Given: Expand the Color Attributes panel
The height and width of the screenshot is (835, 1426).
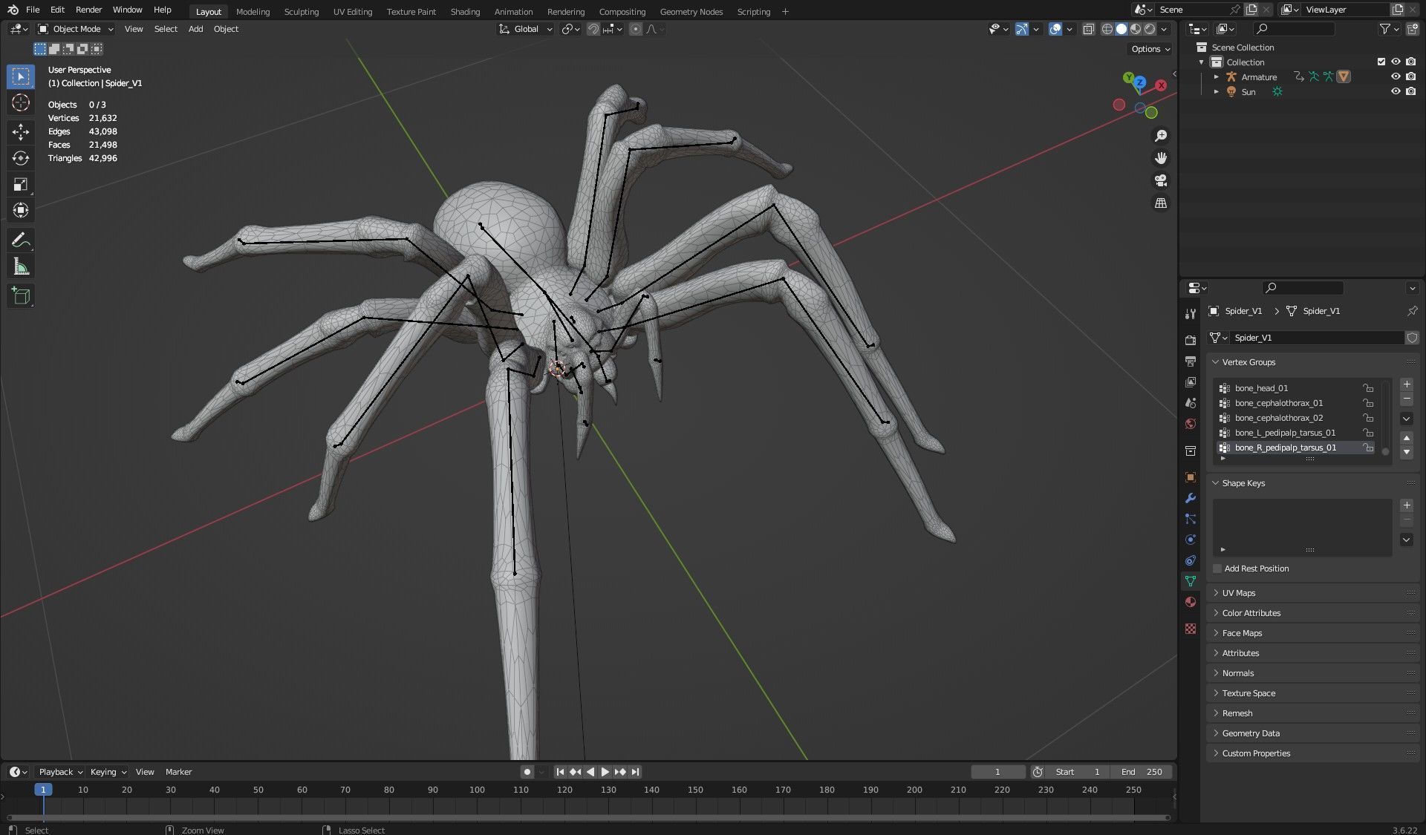Looking at the screenshot, I should pos(1216,613).
